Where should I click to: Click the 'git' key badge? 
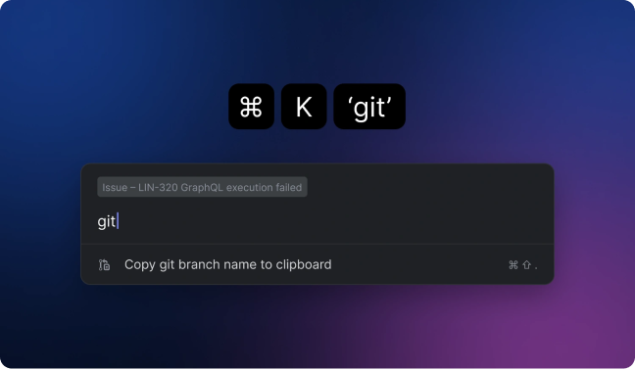[369, 107]
